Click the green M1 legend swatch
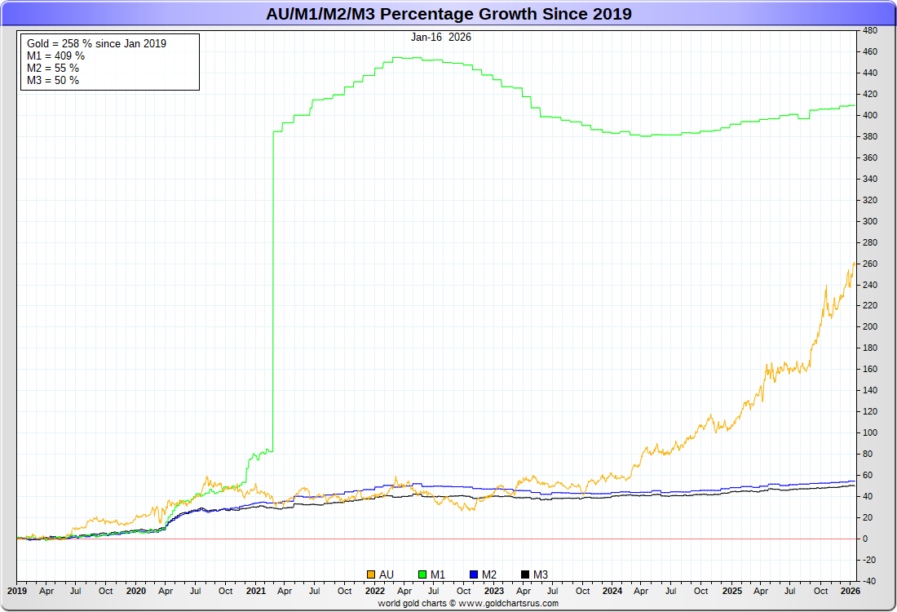 point(422,574)
